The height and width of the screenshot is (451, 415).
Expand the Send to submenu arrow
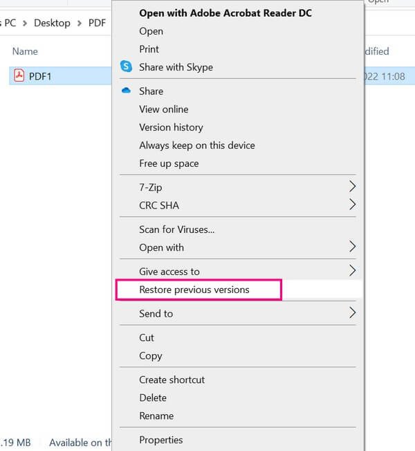(x=352, y=312)
